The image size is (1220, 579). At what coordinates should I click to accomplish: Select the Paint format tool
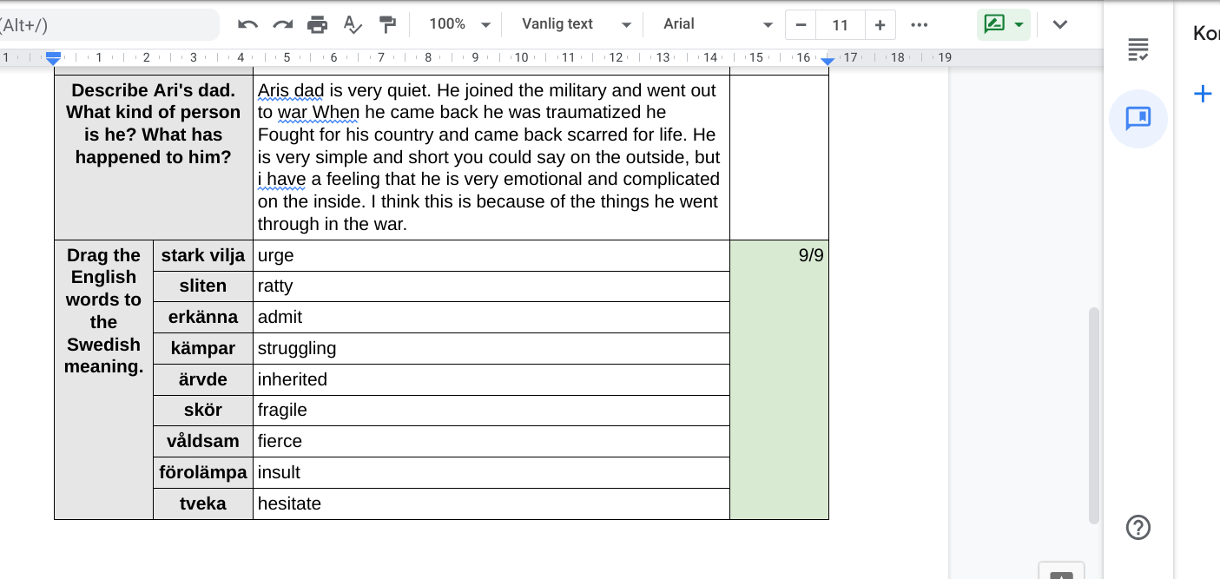point(387,24)
